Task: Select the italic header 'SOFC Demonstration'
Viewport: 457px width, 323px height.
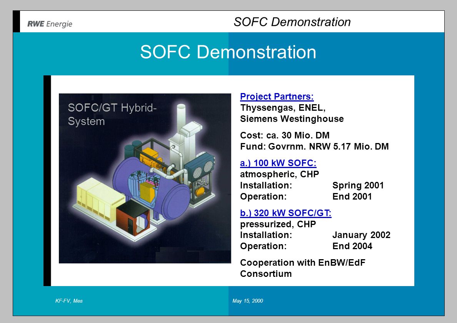Action: (292, 22)
